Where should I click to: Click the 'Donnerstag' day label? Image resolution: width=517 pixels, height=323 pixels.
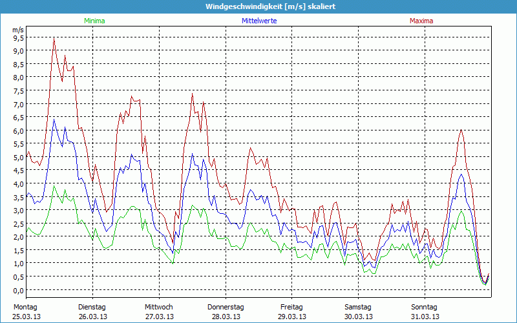[x=226, y=307]
